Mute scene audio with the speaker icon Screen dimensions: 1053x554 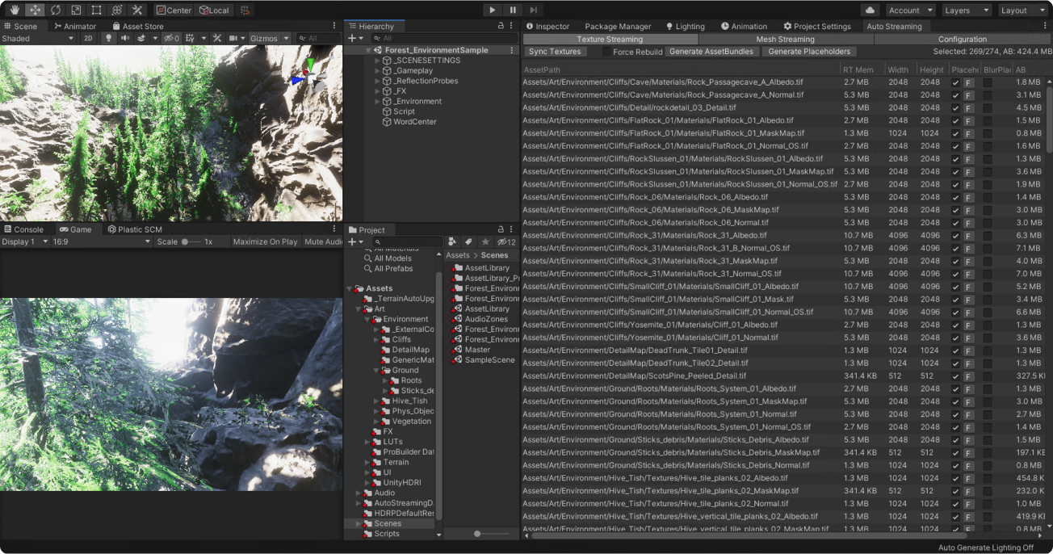point(125,39)
